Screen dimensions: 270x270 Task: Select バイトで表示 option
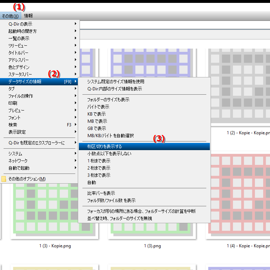click(x=144, y=107)
